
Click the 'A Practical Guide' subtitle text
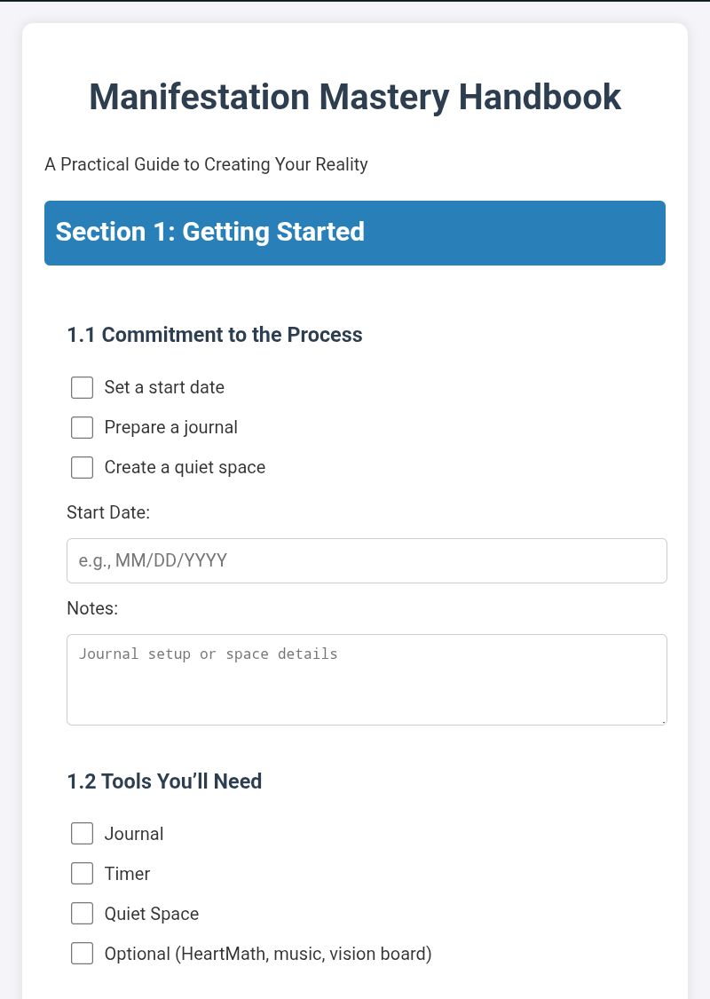click(x=206, y=164)
